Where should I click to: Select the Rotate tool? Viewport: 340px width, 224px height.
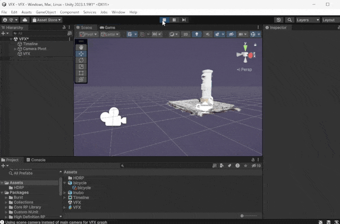[81, 60]
